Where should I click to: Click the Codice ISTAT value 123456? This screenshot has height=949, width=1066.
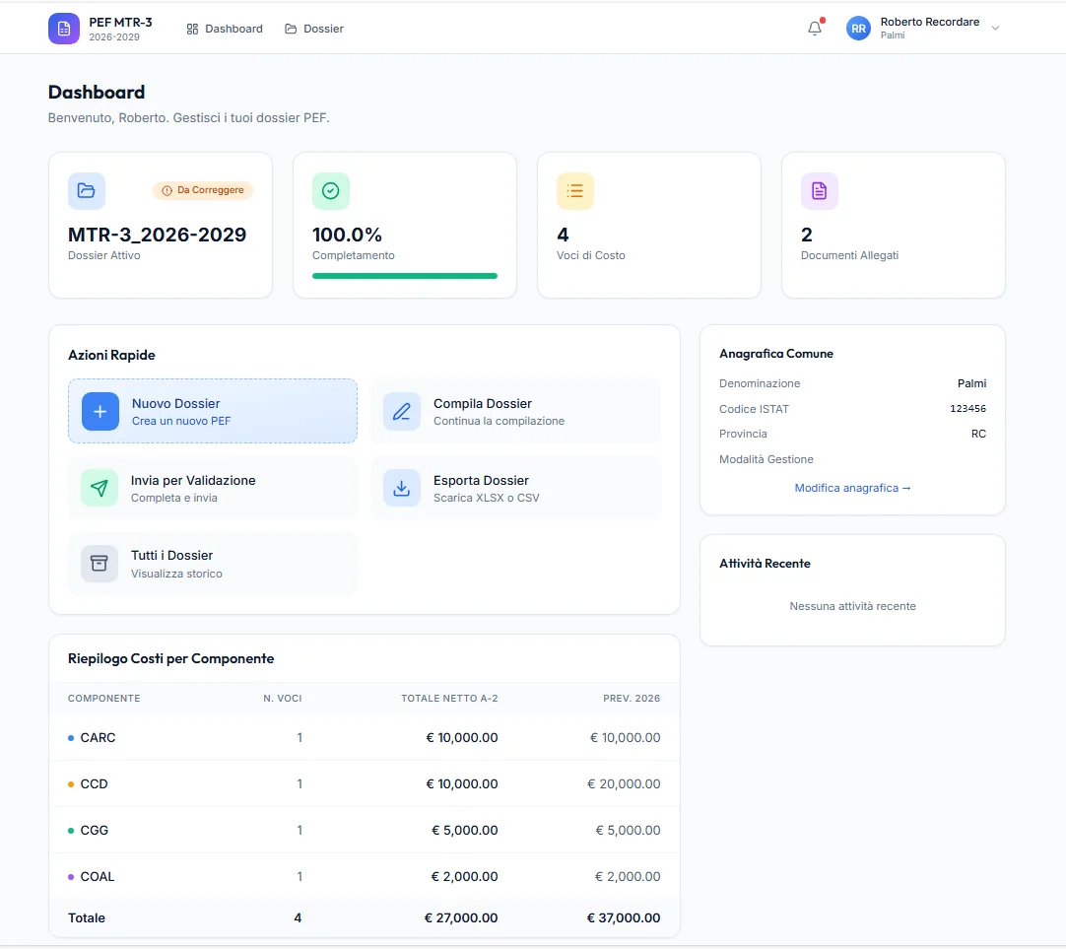coord(968,409)
